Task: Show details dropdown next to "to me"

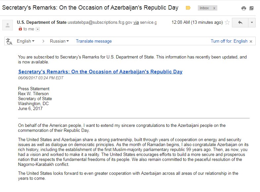Action: 38,29
